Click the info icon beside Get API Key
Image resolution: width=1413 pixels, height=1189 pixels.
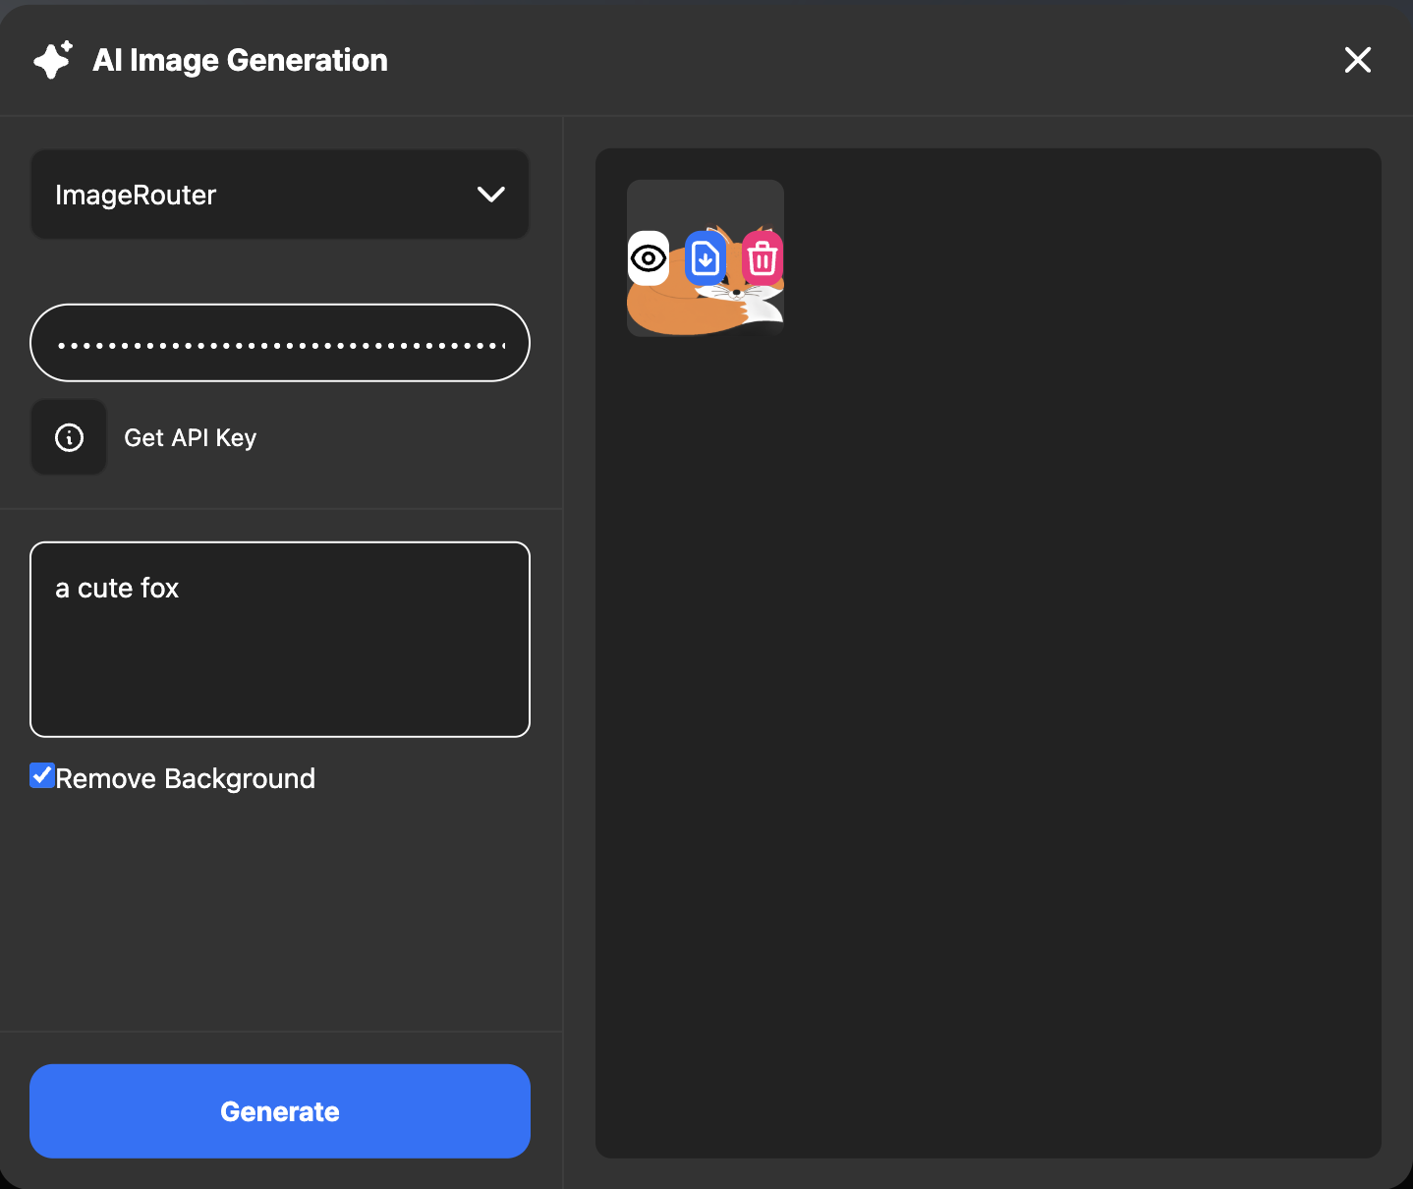pos(69,437)
